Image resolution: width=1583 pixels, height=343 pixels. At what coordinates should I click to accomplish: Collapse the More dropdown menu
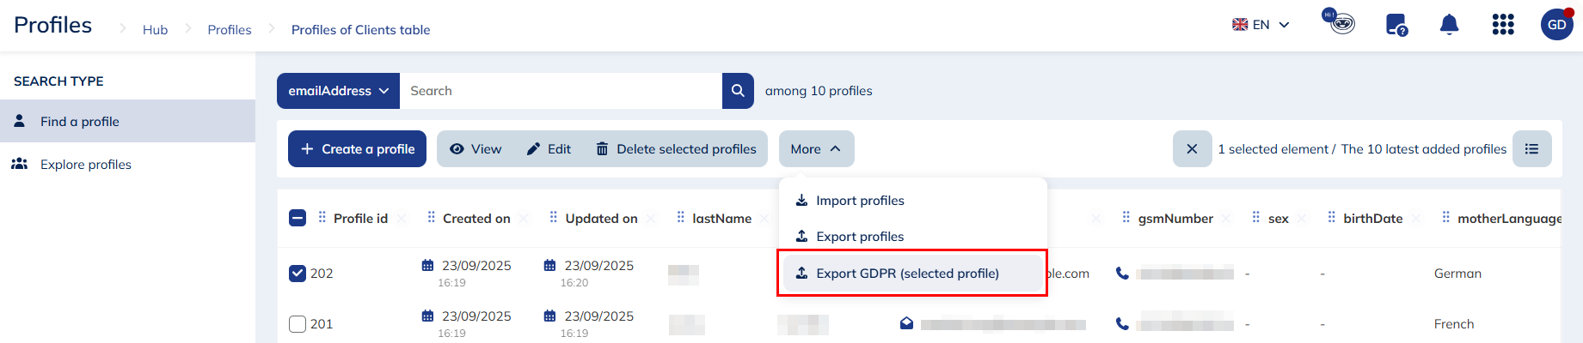(x=816, y=149)
